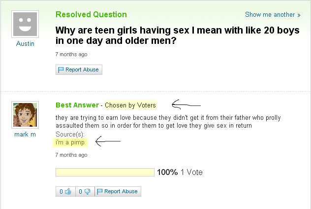Visit mark m's profile link
This screenshot has height=209, width=311.
(x=25, y=135)
